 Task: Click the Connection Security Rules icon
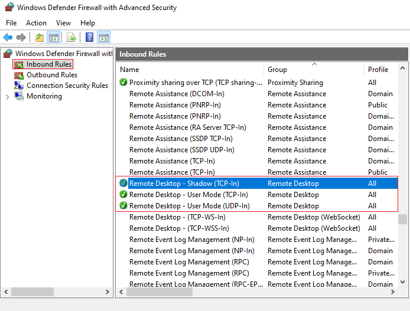[x=19, y=86]
